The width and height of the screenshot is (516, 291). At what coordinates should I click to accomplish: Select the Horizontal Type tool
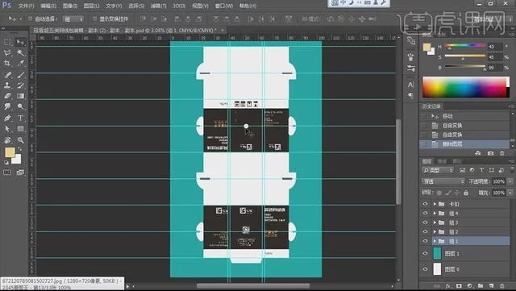click(20, 118)
